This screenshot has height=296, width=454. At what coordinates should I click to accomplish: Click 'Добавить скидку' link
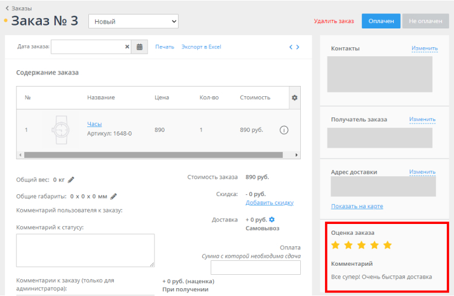tap(269, 203)
